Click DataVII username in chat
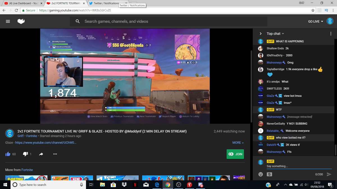 pyautogui.click(x=271, y=145)
